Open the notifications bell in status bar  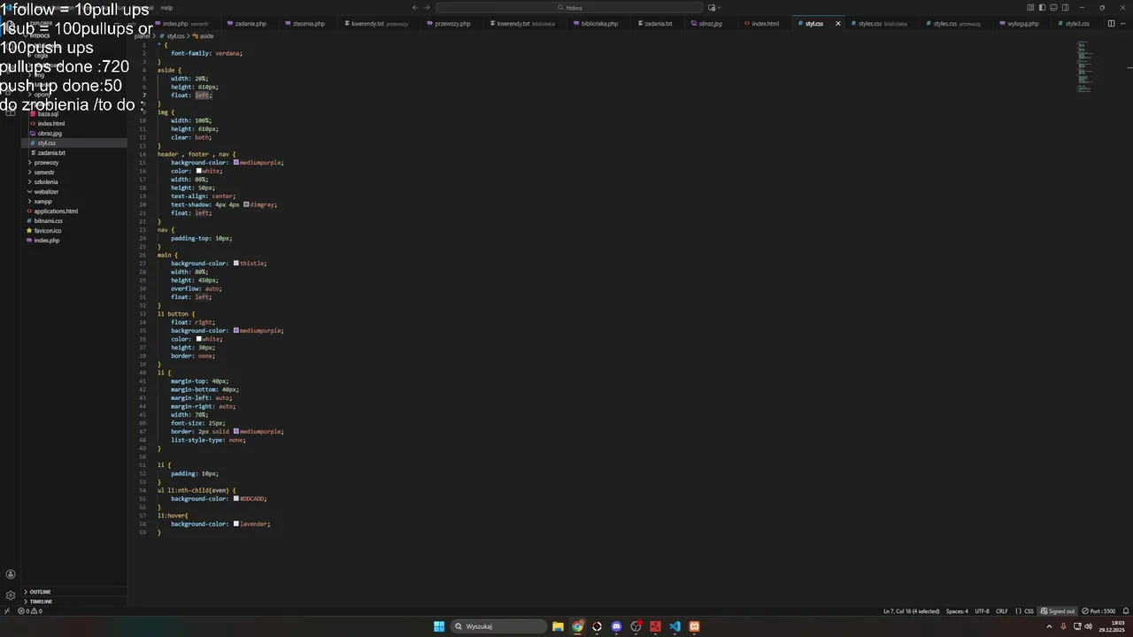(x=1125, y=611)
